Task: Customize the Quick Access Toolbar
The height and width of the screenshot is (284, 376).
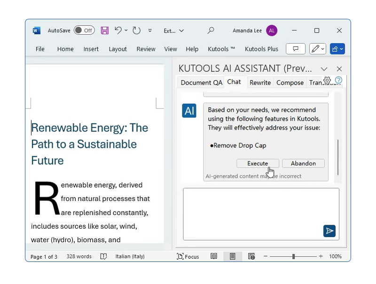Action: 150,31
